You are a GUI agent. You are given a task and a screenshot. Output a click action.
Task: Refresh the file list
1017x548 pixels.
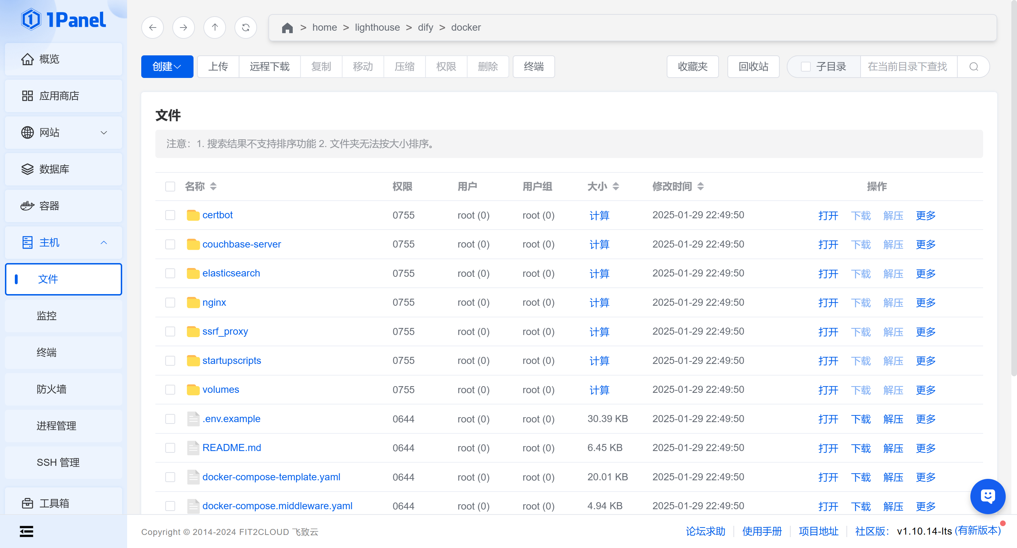(x=245, y=27)
